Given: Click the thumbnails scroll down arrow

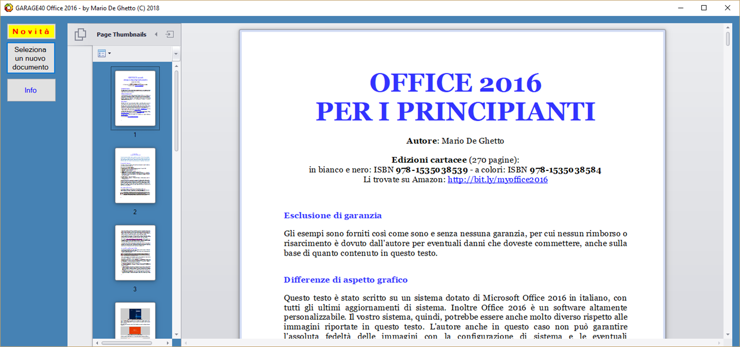Looking at the screenshot, I should tap(176, 335).
